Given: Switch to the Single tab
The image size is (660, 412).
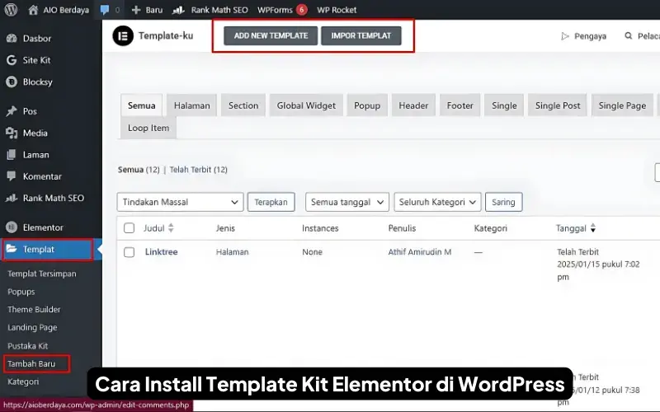Looking at the screenshot, I should 504,105.
